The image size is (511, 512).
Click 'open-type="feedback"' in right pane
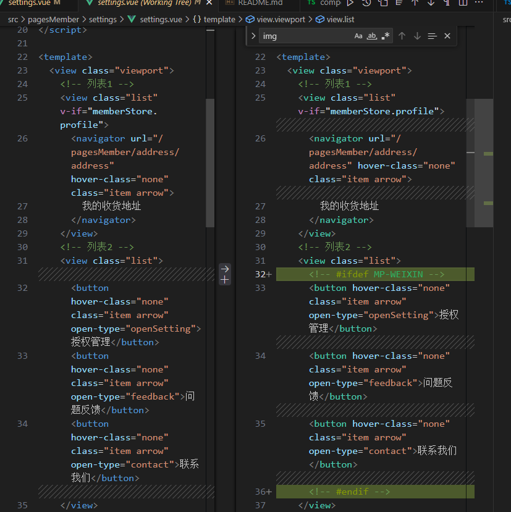tap(363, 383)
